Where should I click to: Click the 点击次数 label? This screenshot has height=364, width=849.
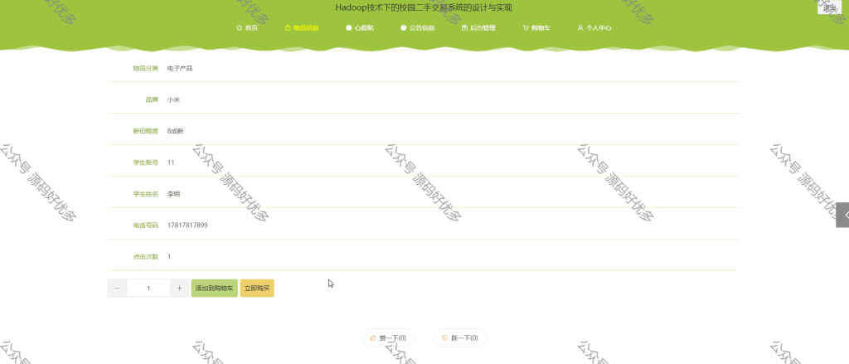pyautogui.click(x=146, y=257)
